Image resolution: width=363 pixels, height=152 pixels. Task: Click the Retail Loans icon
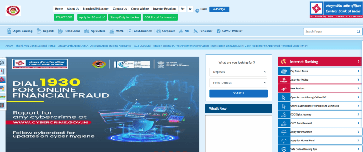tap(61, 31)
